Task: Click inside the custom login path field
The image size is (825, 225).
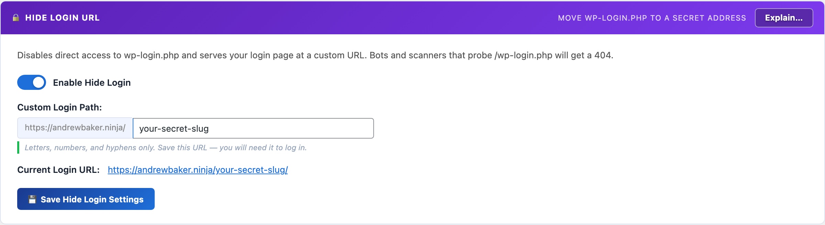Action: [x=253, y=128]
